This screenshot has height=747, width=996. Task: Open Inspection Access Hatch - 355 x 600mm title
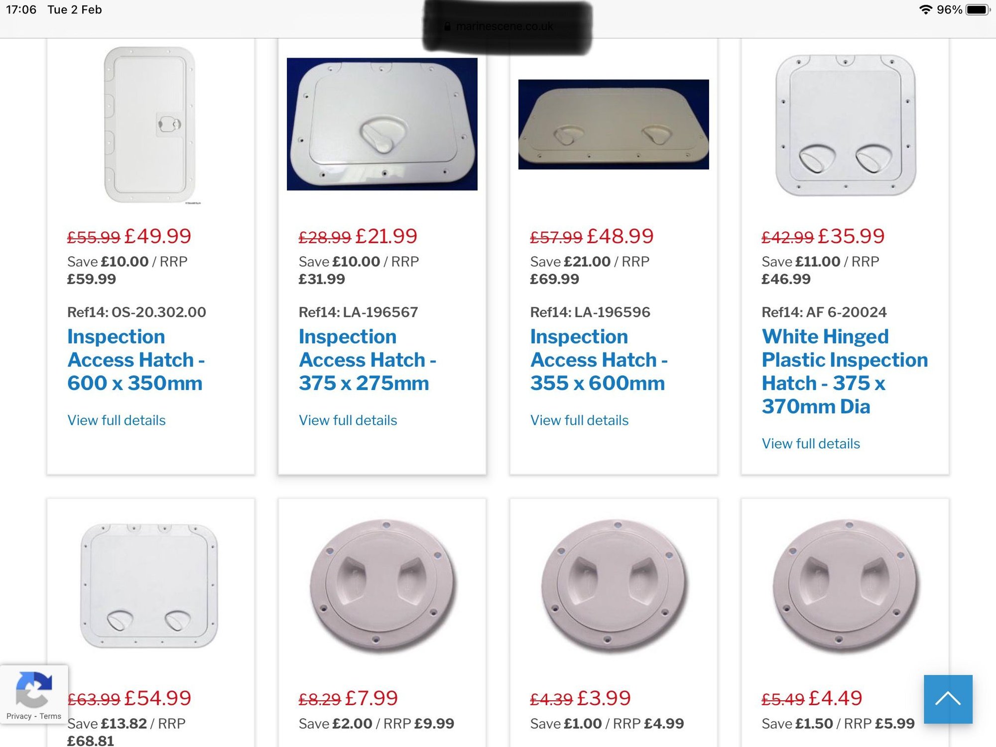tap(599, 360)
